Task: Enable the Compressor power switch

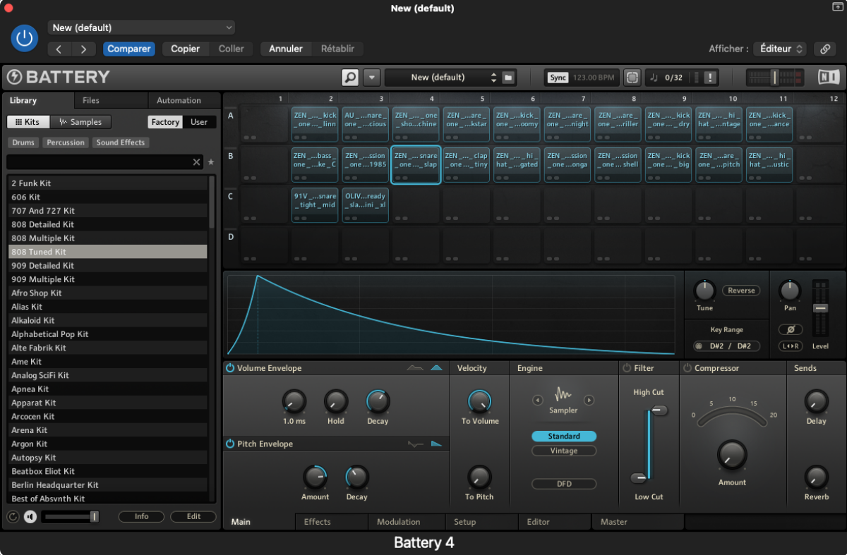Action: 687,368
